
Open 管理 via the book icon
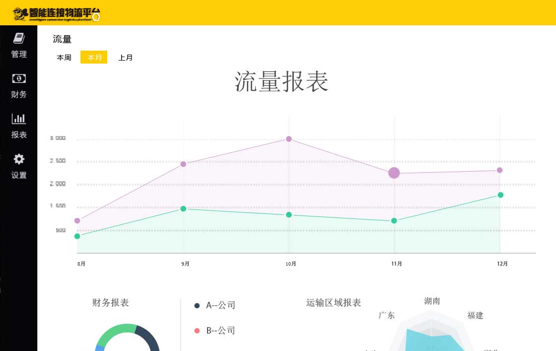pos(19,39)
